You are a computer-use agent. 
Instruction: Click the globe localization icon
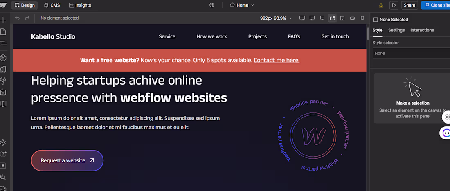tap(212, 5)
